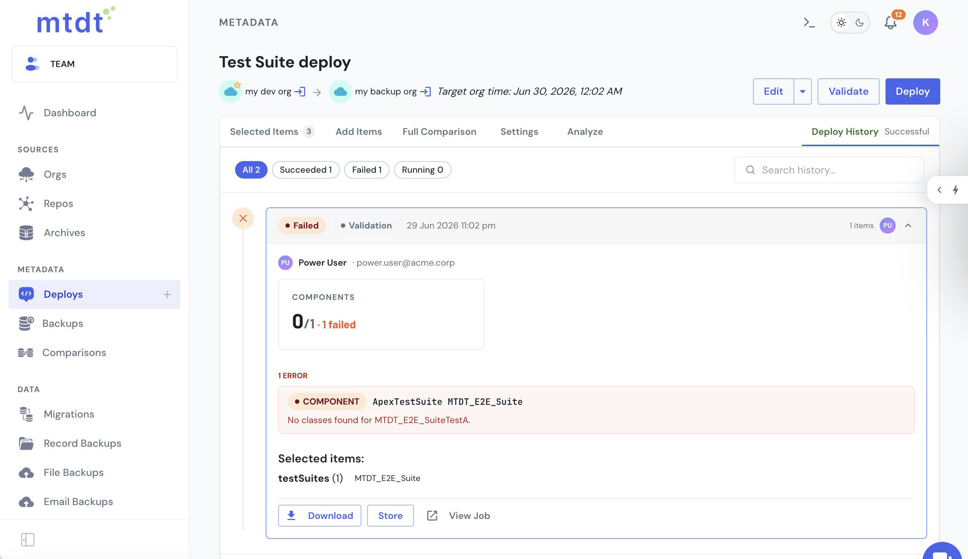The width and height of the screenshot is (968, 559).
Task: Log in to my dev org icon
Action: 300,91
